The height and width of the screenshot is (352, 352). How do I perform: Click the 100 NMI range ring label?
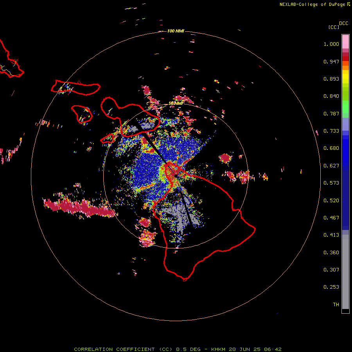[176, 31]
